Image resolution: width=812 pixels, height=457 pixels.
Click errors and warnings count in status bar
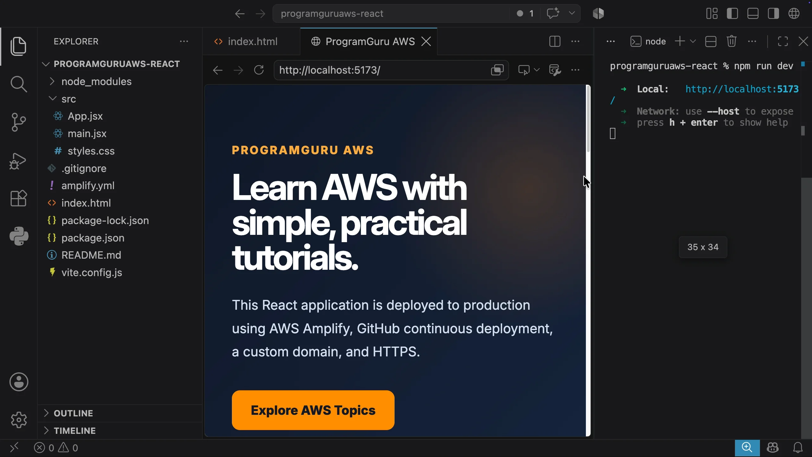click(56, 448)
